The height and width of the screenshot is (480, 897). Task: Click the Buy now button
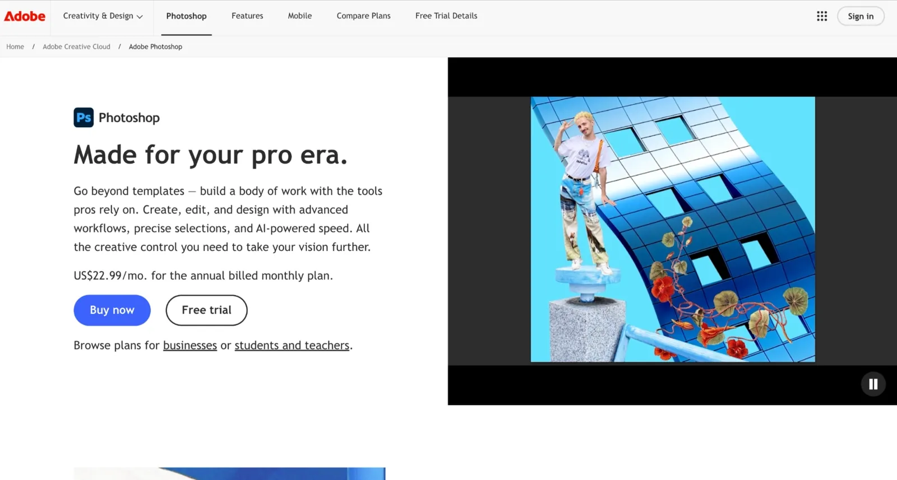pos(112,310)
